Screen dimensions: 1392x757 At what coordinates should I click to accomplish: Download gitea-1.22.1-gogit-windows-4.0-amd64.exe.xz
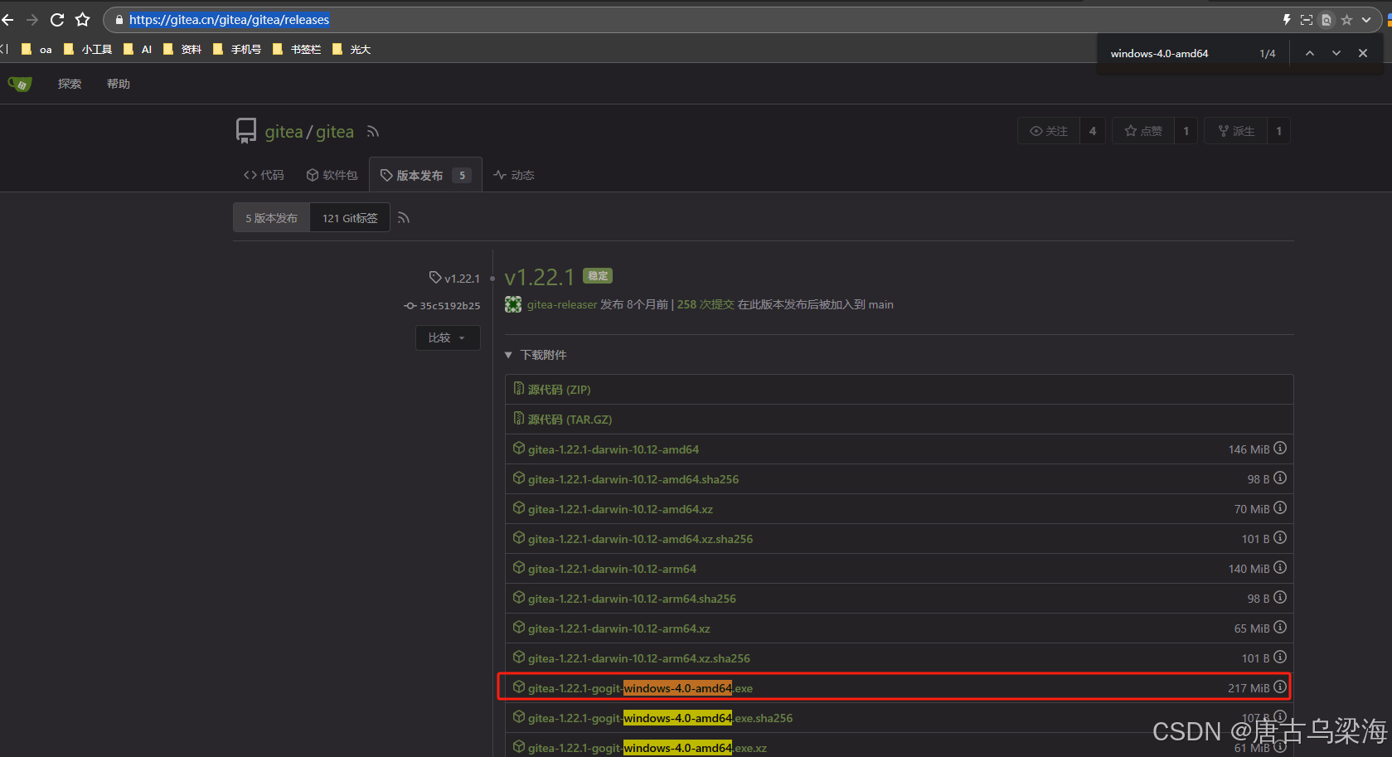pos(647,748)
